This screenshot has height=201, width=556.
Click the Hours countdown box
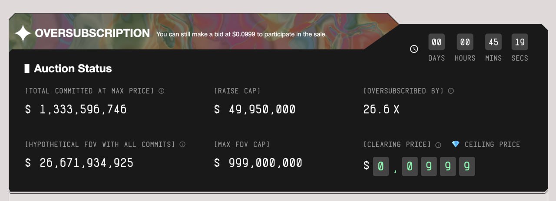(465, 42)
